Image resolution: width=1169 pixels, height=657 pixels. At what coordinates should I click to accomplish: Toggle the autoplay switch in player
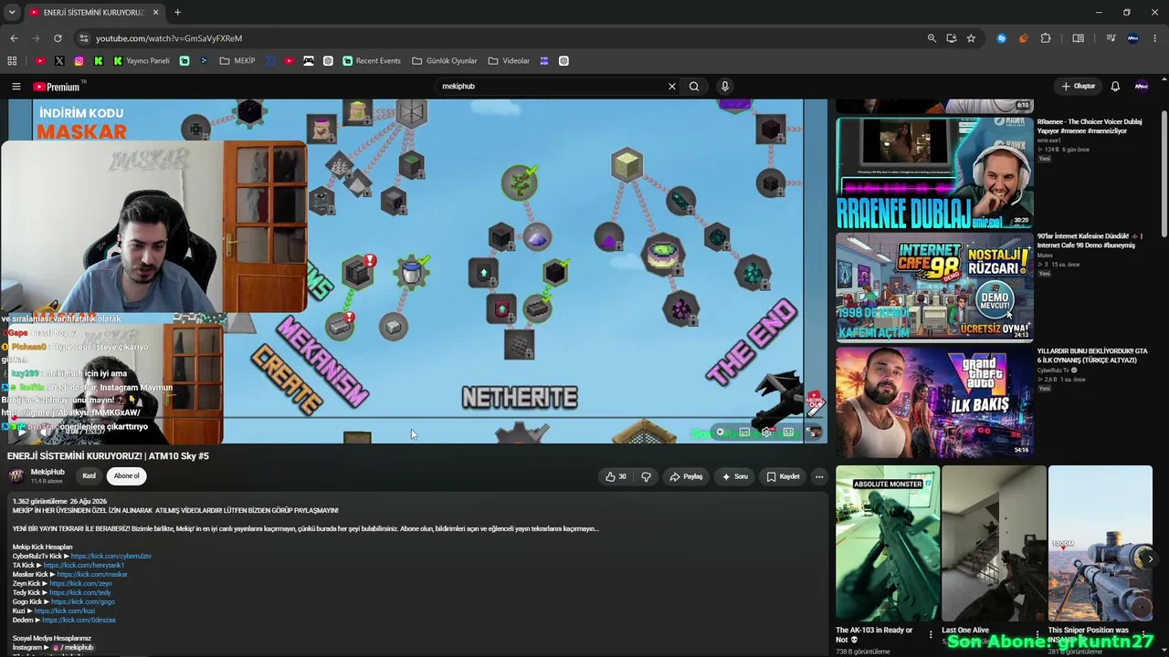click(x=720, y=433)
